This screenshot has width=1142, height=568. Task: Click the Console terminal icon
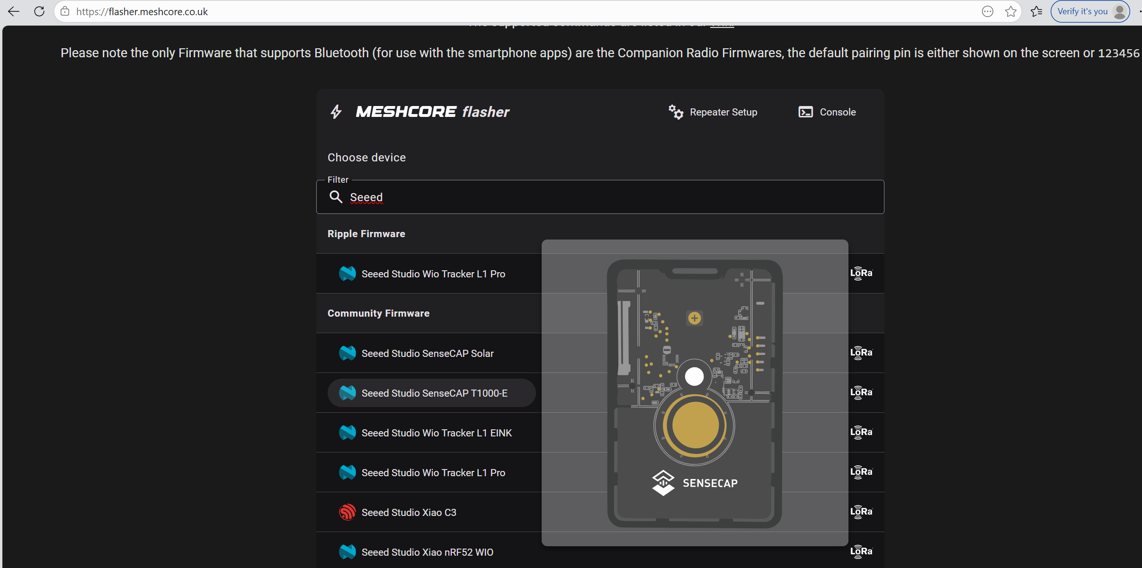coord(805,112)
